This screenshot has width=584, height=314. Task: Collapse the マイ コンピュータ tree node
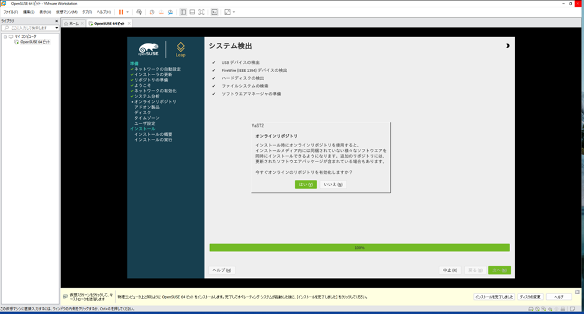tap(5, 37)
